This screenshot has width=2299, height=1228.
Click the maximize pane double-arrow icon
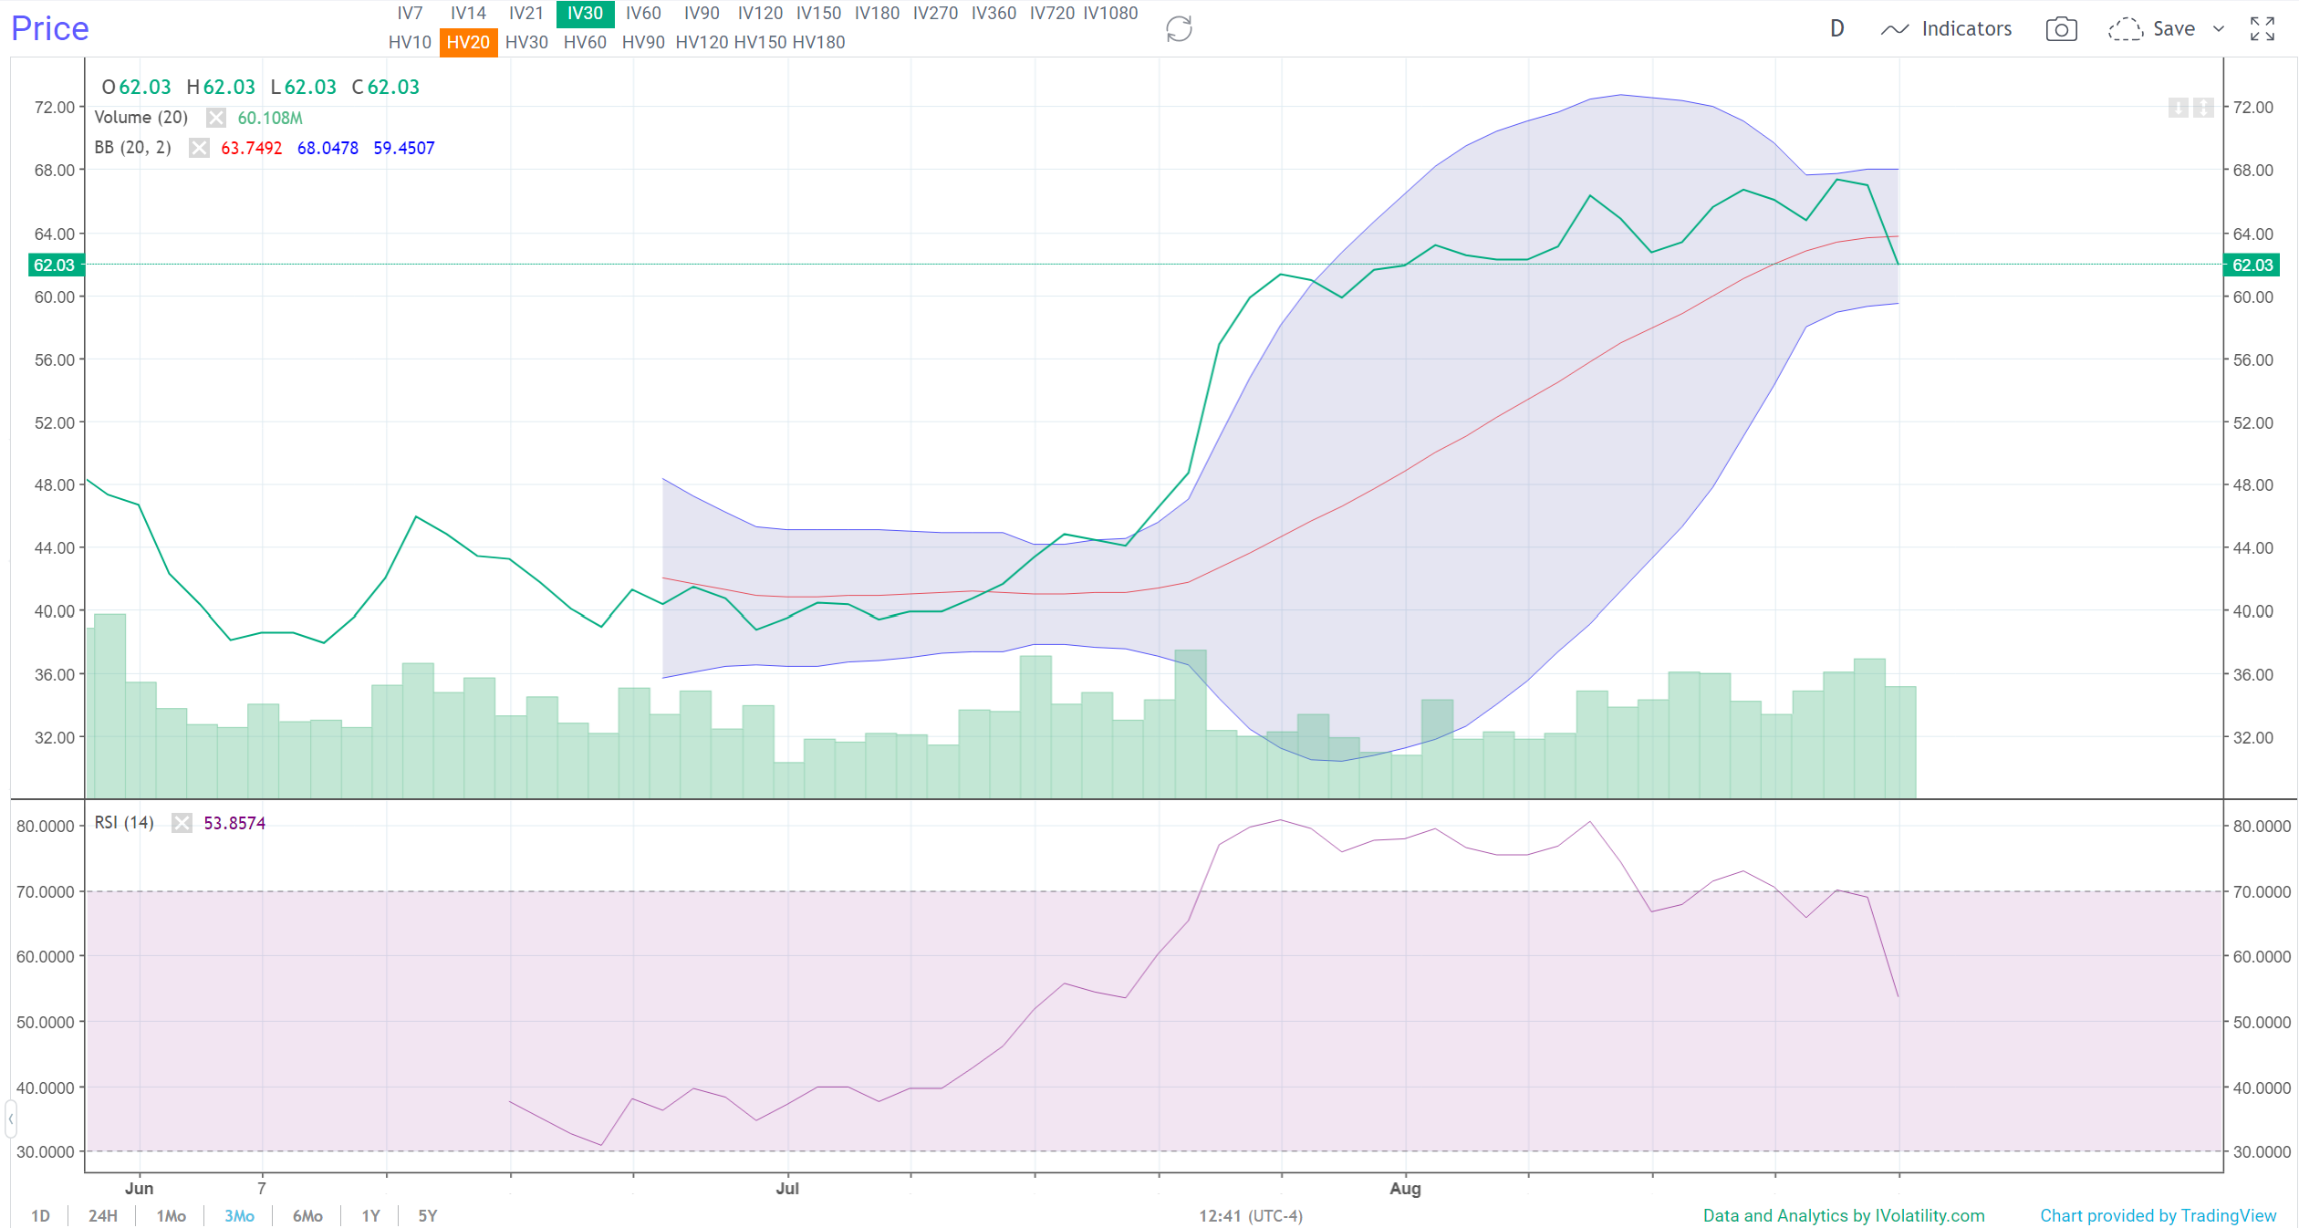click(2202, 108)
